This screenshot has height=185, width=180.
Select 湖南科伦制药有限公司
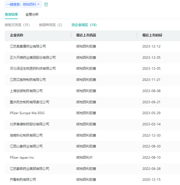26,135
